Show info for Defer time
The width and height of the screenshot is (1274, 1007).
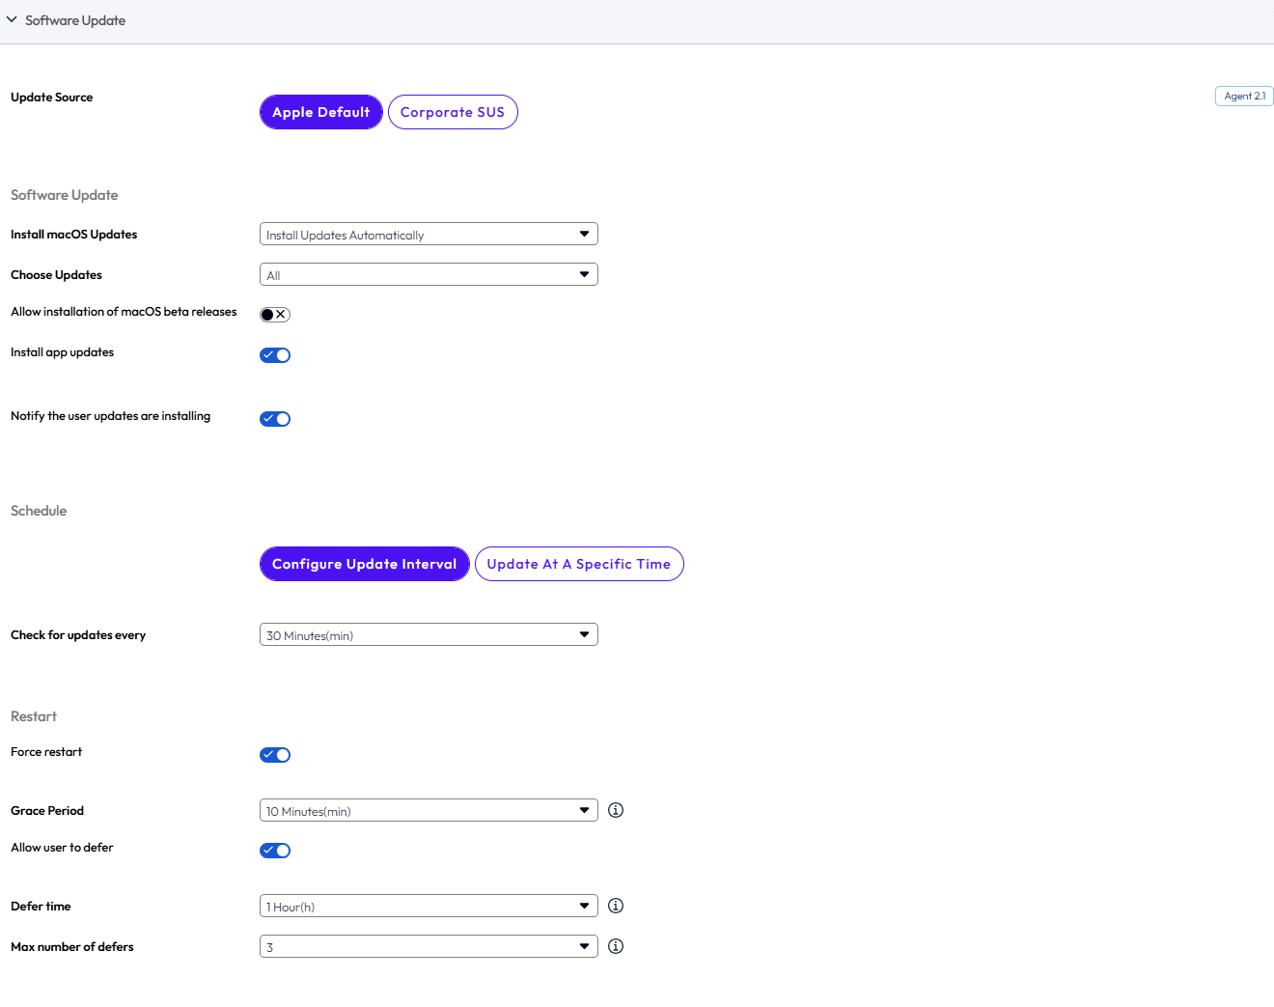tap(616, 906)
